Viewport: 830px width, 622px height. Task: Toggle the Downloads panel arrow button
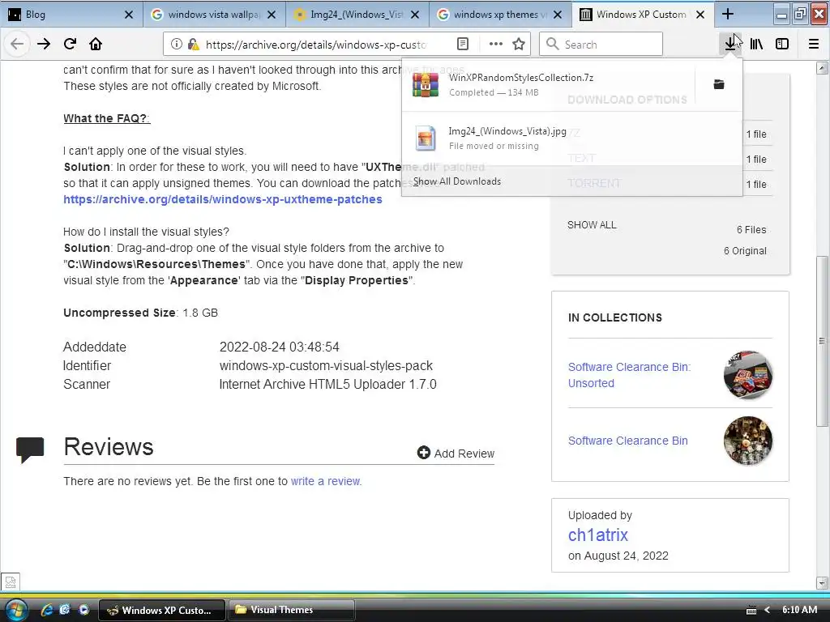(730, 44)
